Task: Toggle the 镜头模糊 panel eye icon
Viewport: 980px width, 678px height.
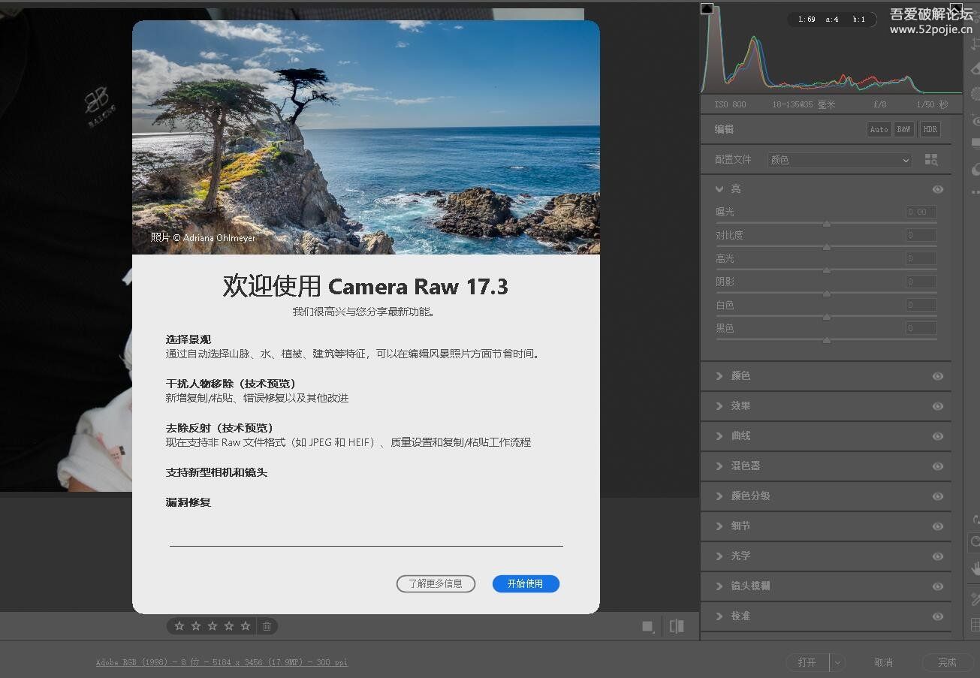Action: coord(938,586)
